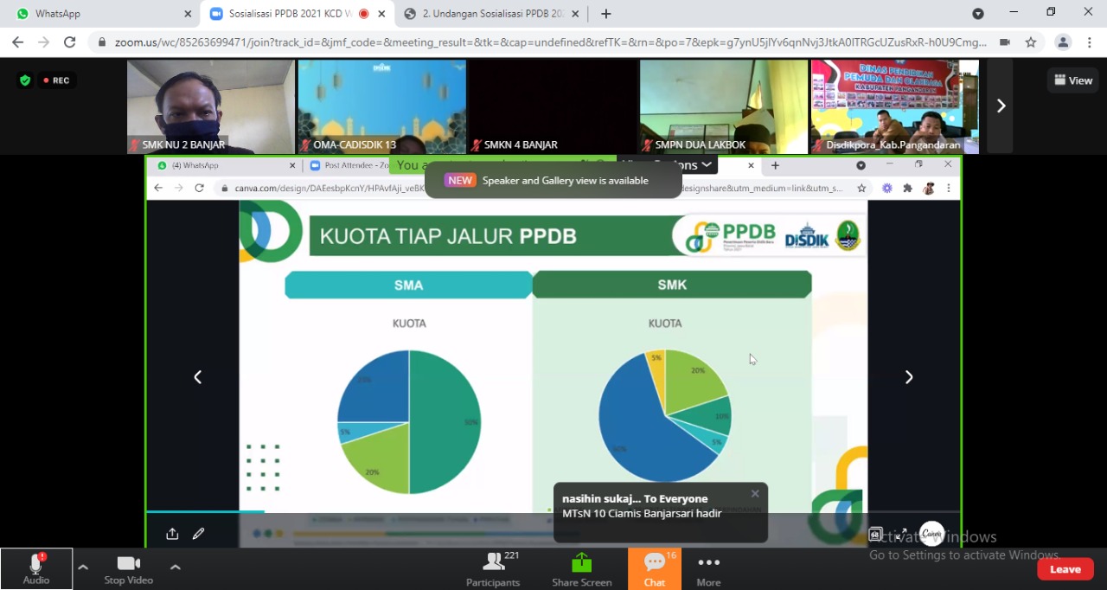
Task: Show next page of video thumbnails
Action: point(1001,106)
